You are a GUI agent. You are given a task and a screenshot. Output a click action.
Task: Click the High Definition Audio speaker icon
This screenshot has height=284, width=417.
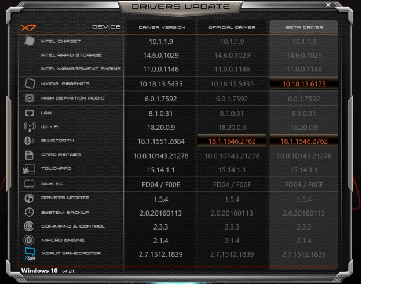[x=30, y=98]
